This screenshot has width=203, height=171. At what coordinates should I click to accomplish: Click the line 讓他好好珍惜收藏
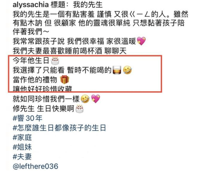[x=42, y=89]
